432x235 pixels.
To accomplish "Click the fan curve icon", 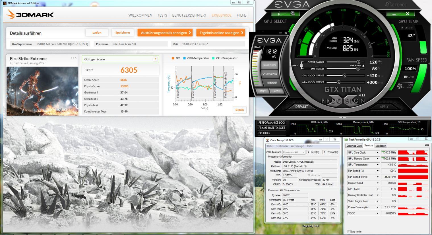I will (400, 86).
